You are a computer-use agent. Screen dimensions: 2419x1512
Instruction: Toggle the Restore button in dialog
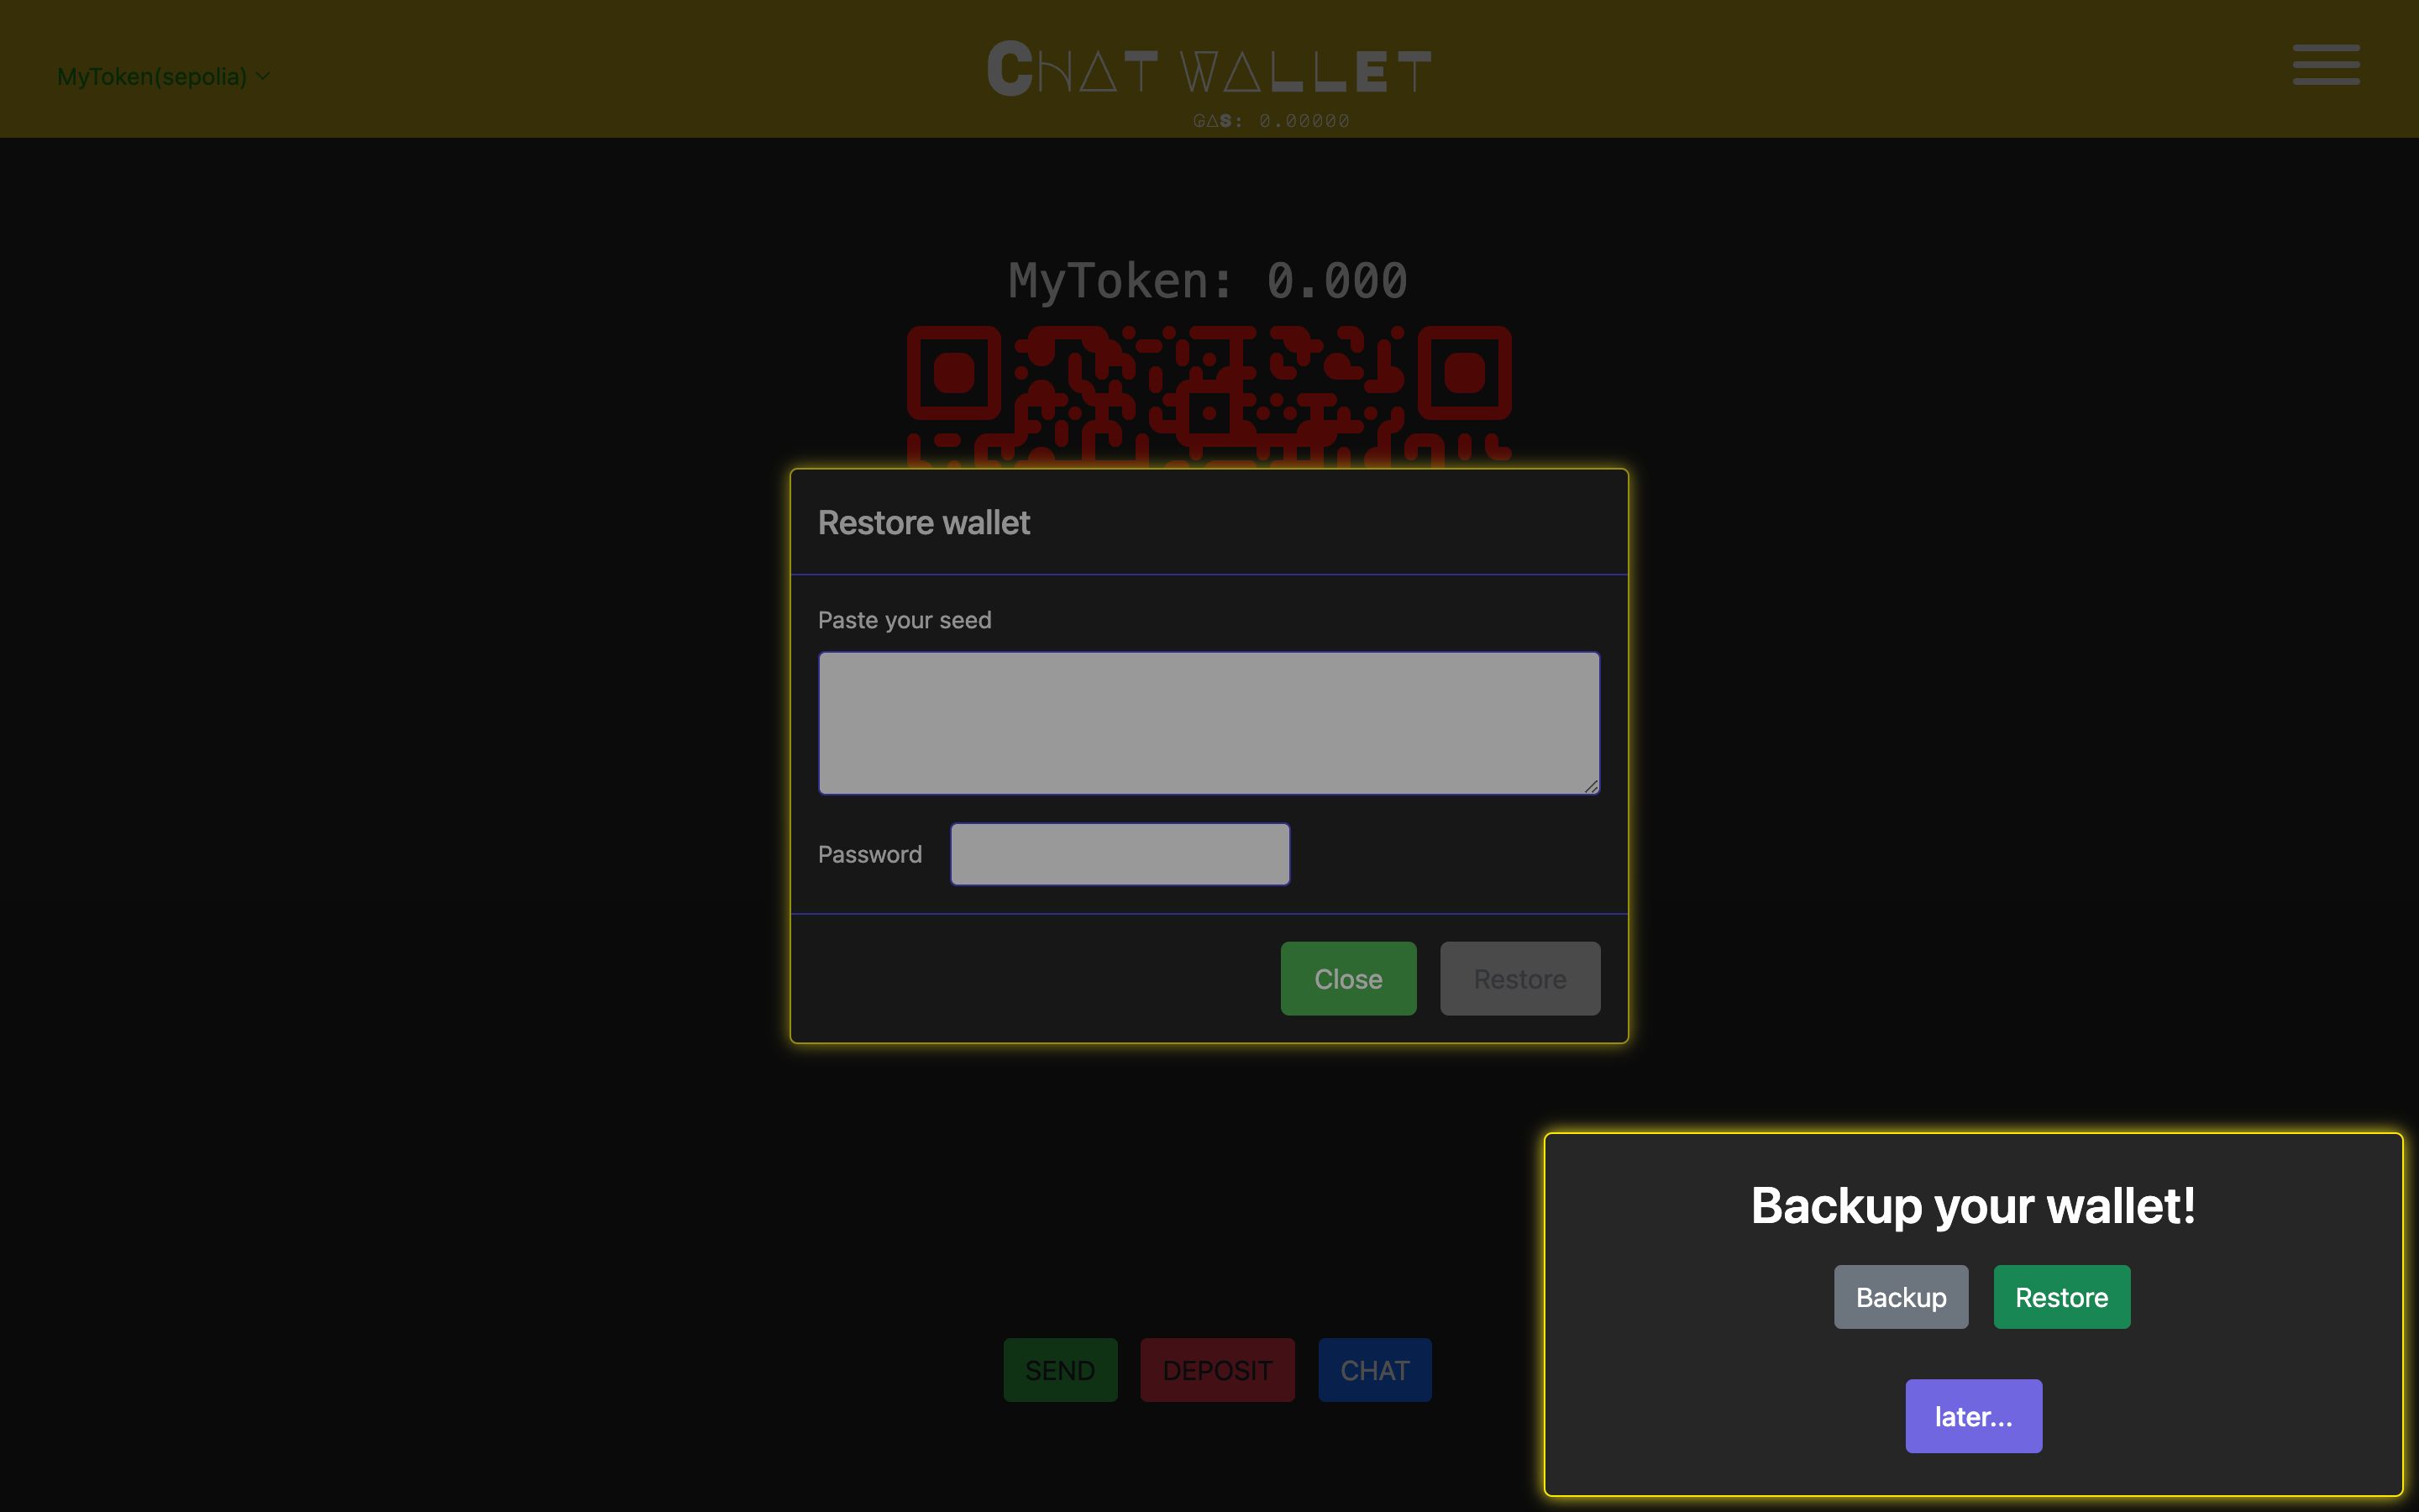pyautogui.click(x=1519, y=977)
